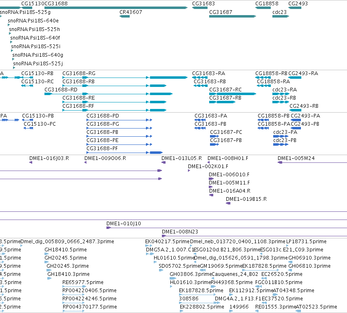347x313 pixels.
Task: Select protein CG31687-PC label
Action: pos(226,132)
